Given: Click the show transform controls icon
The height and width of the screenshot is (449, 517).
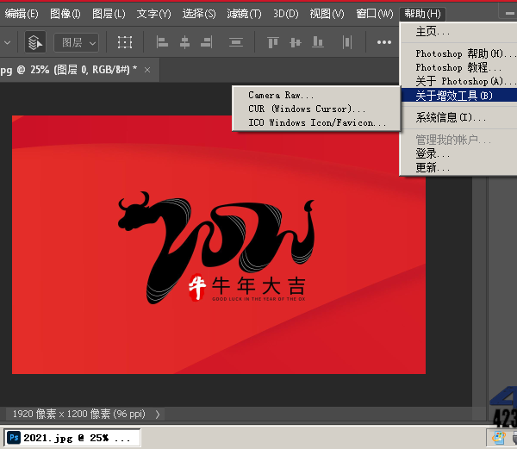Looking at the screenshot, I should click(126, 42).
